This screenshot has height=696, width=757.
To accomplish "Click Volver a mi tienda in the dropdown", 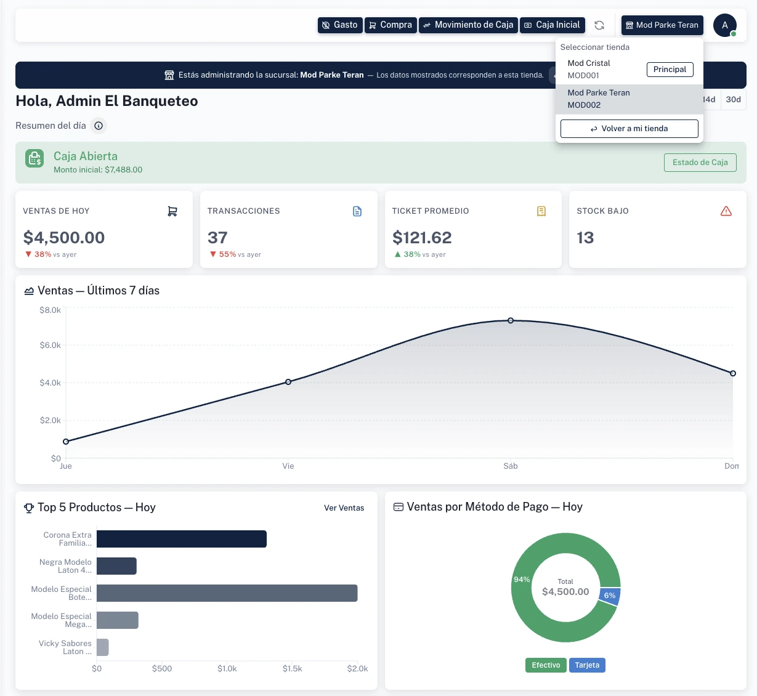I will coord(629,129).
